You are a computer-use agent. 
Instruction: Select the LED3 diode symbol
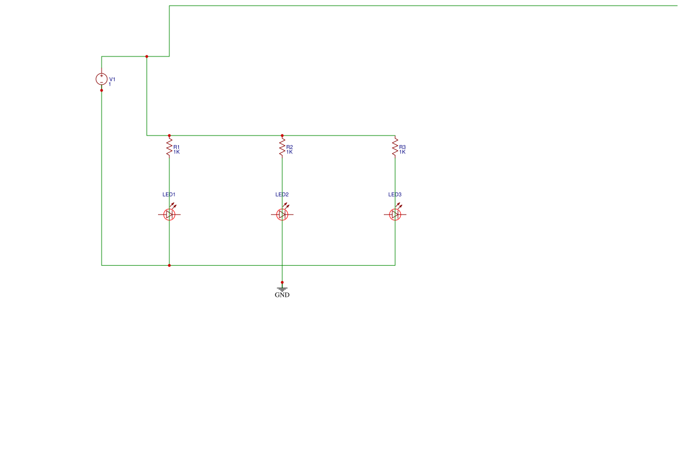[395, 214]
